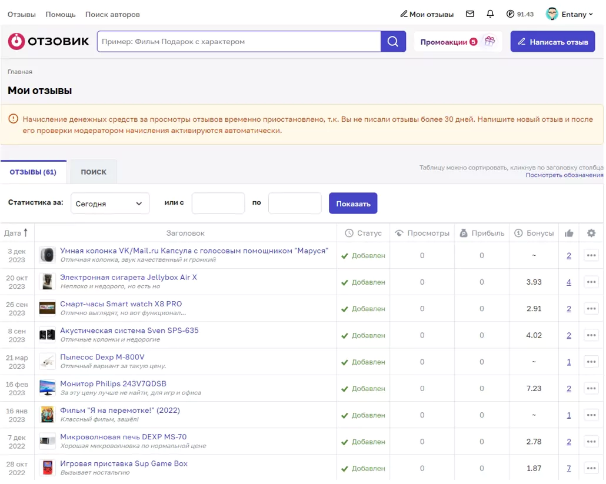
Task: Click the gift icon in Промоакции
Action: [x=490, y=41]
